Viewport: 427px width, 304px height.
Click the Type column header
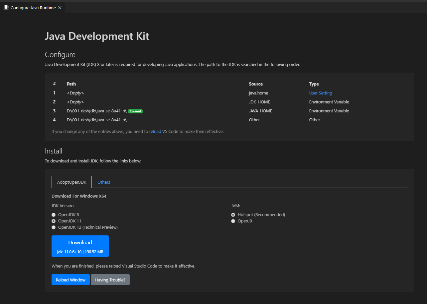(314, 84)
